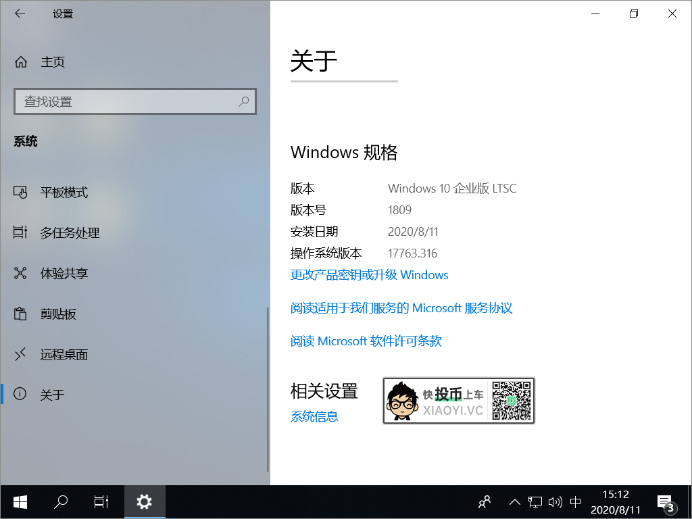Viewport: 692px width, 519px height.
Task: Open Task View on taskbar
Action: pyautogui.click(x=101, y=502)
